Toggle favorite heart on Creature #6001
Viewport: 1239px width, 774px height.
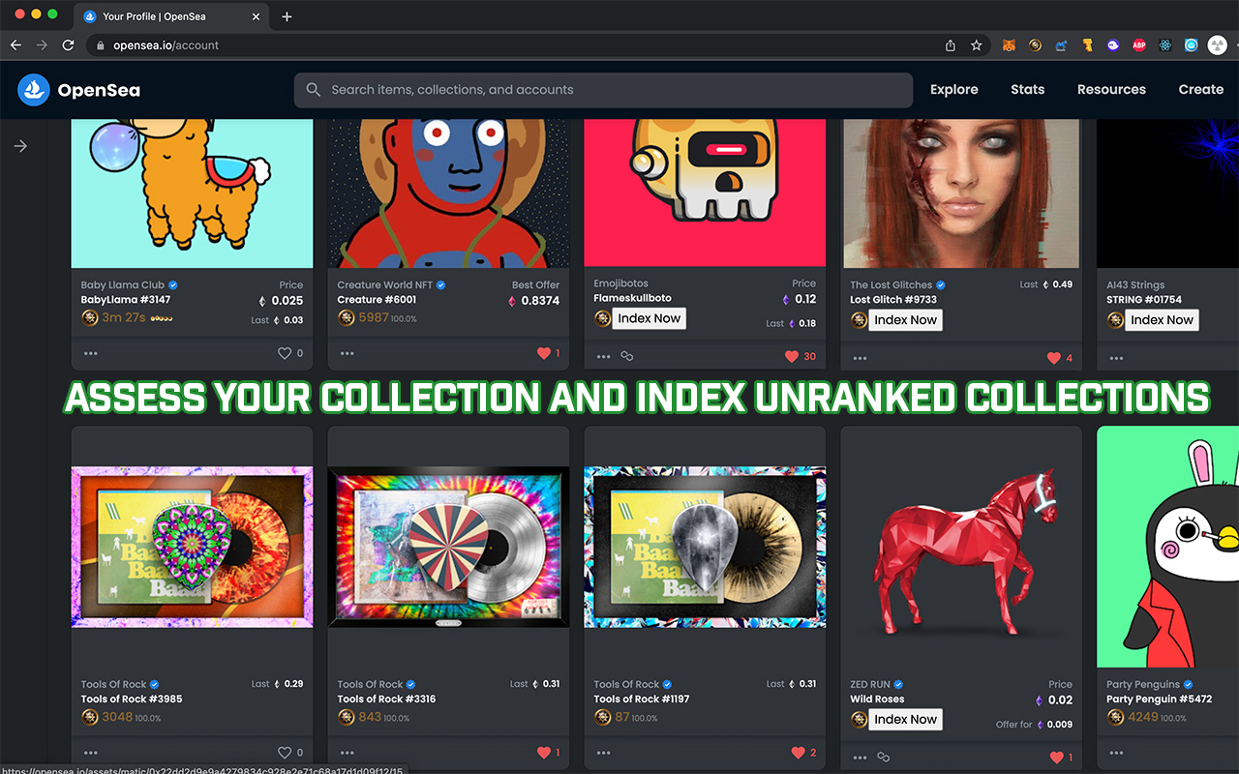[x=544, y=353]
